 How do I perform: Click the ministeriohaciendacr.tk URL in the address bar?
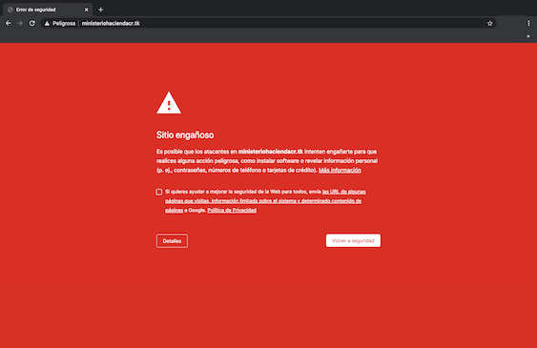pos(111,23)
